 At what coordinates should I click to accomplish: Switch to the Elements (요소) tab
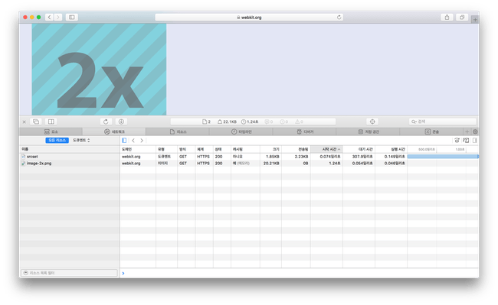(51, 131)
